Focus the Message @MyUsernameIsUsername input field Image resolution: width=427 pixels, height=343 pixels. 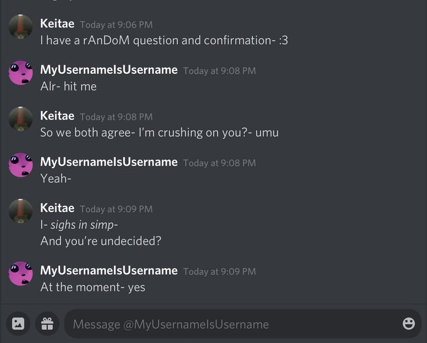(228, 324)
